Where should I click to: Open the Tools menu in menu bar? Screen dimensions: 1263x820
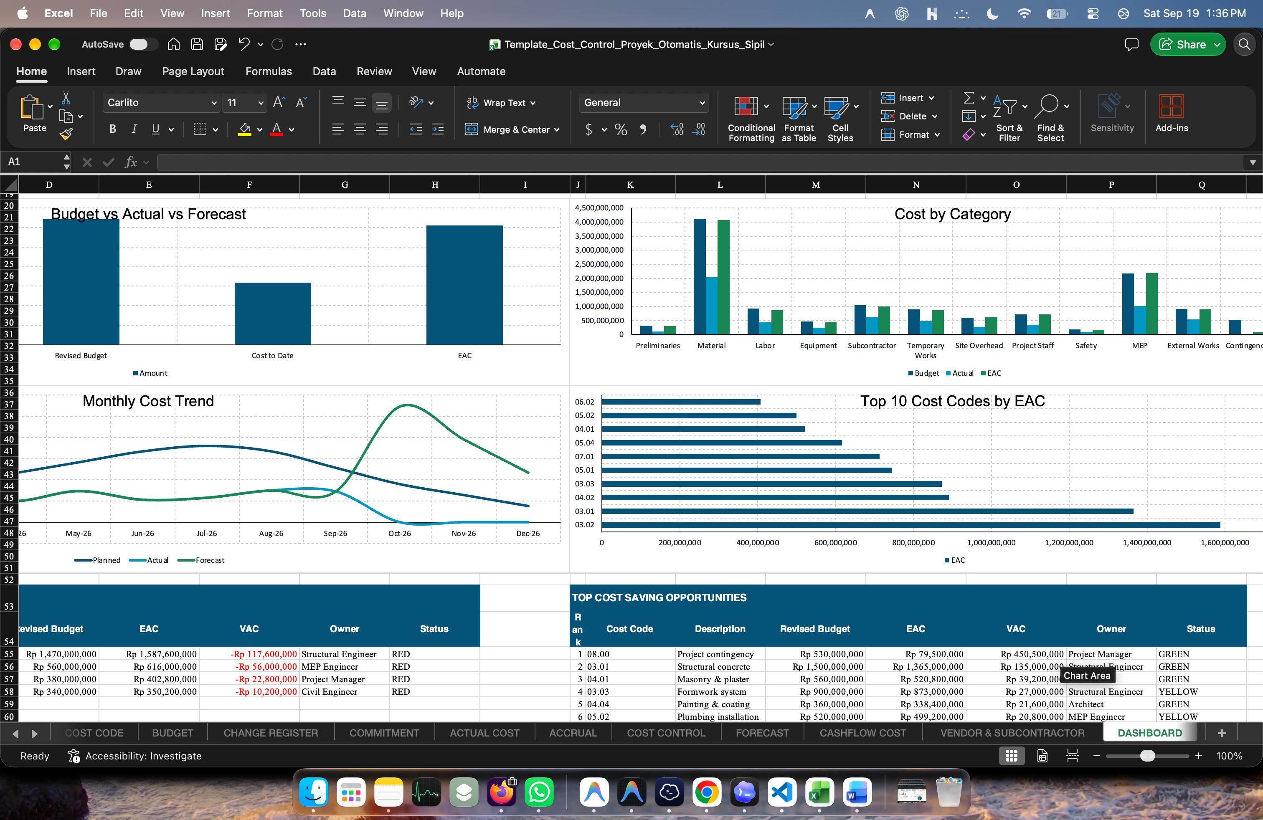click(x=312, y=13)
